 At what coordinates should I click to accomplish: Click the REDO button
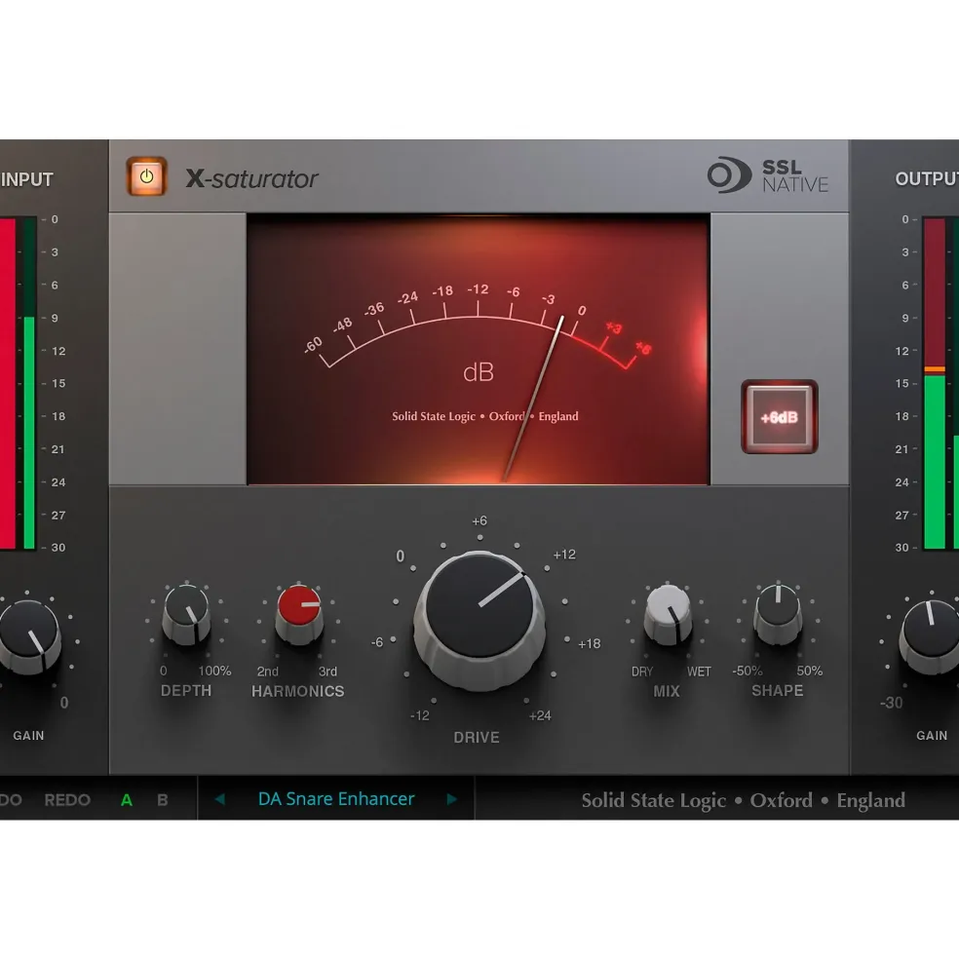pos(67,800)
